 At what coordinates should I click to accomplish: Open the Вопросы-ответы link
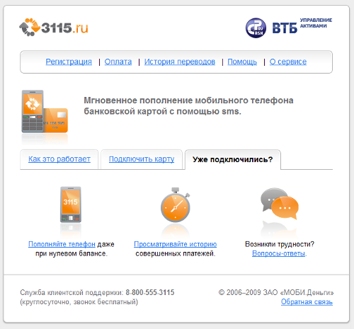coord(278,253)
